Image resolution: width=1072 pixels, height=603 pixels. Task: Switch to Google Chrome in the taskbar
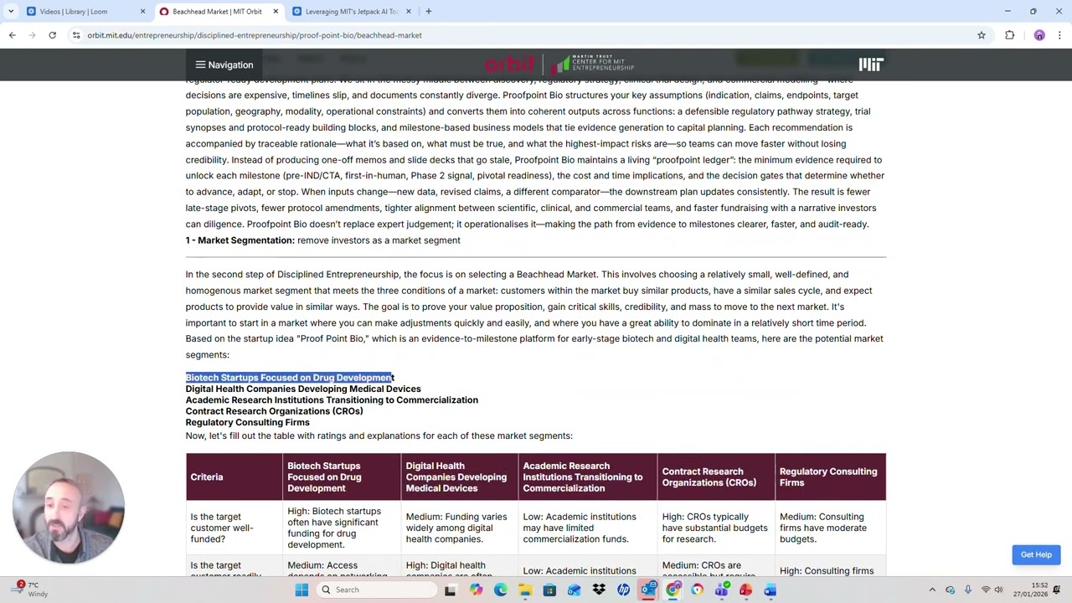click(673, 590)
